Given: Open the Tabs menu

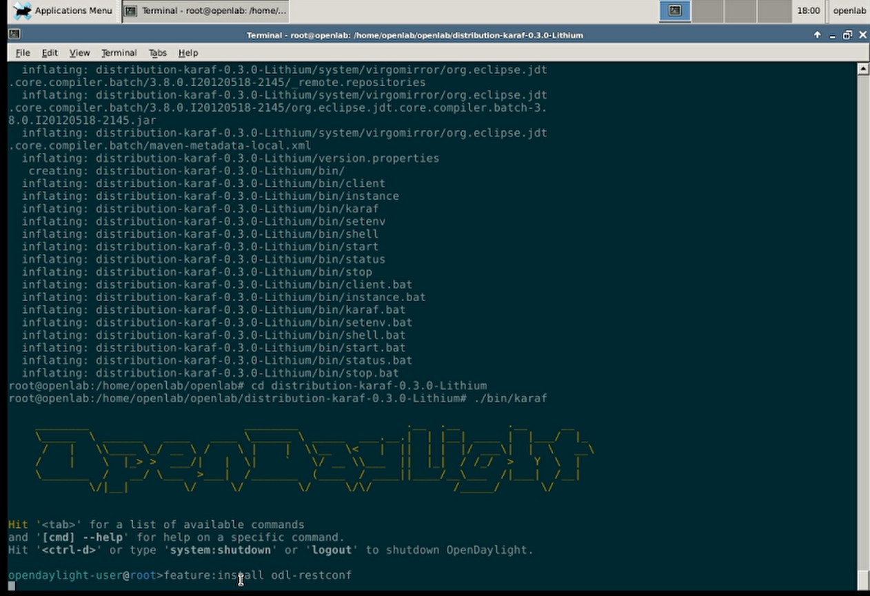Looking at the screenshot, I should click(x=158, y=53).
